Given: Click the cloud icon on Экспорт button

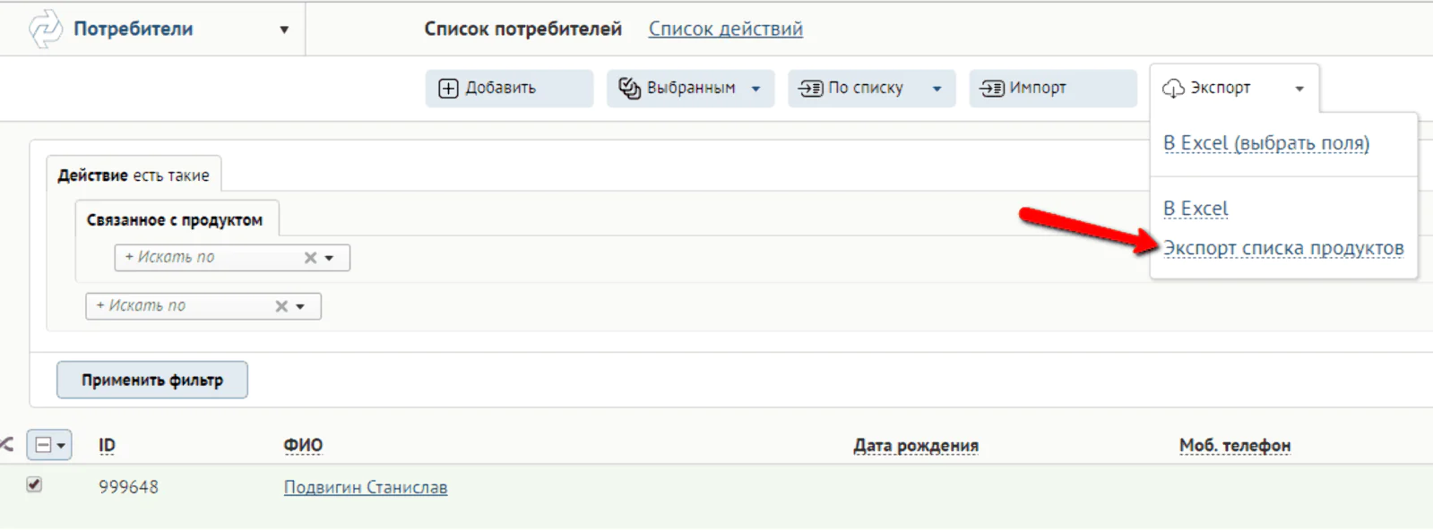Looking at the screenshot, I should [1173, 88].
